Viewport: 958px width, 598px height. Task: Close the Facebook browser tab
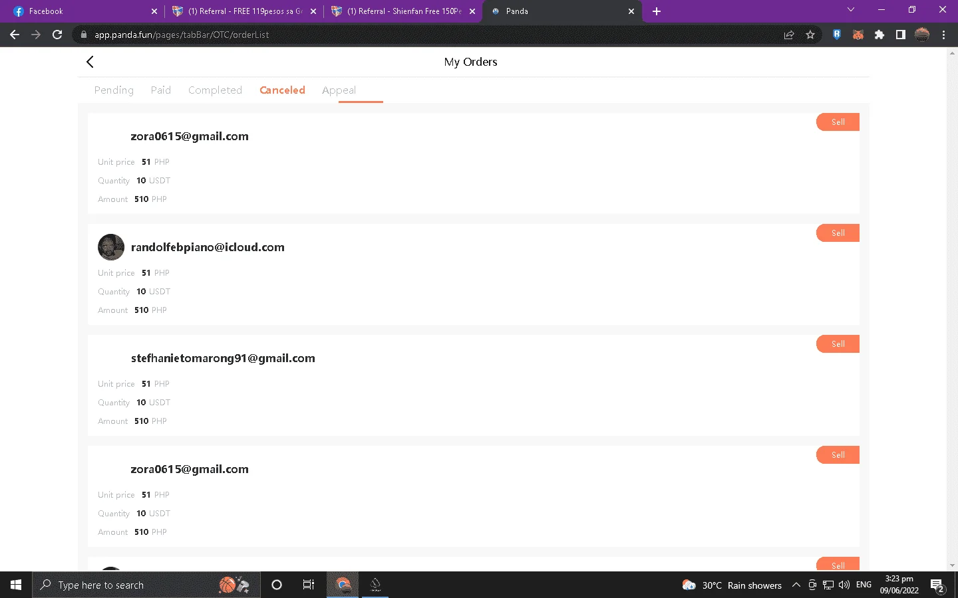click(154, 11)
